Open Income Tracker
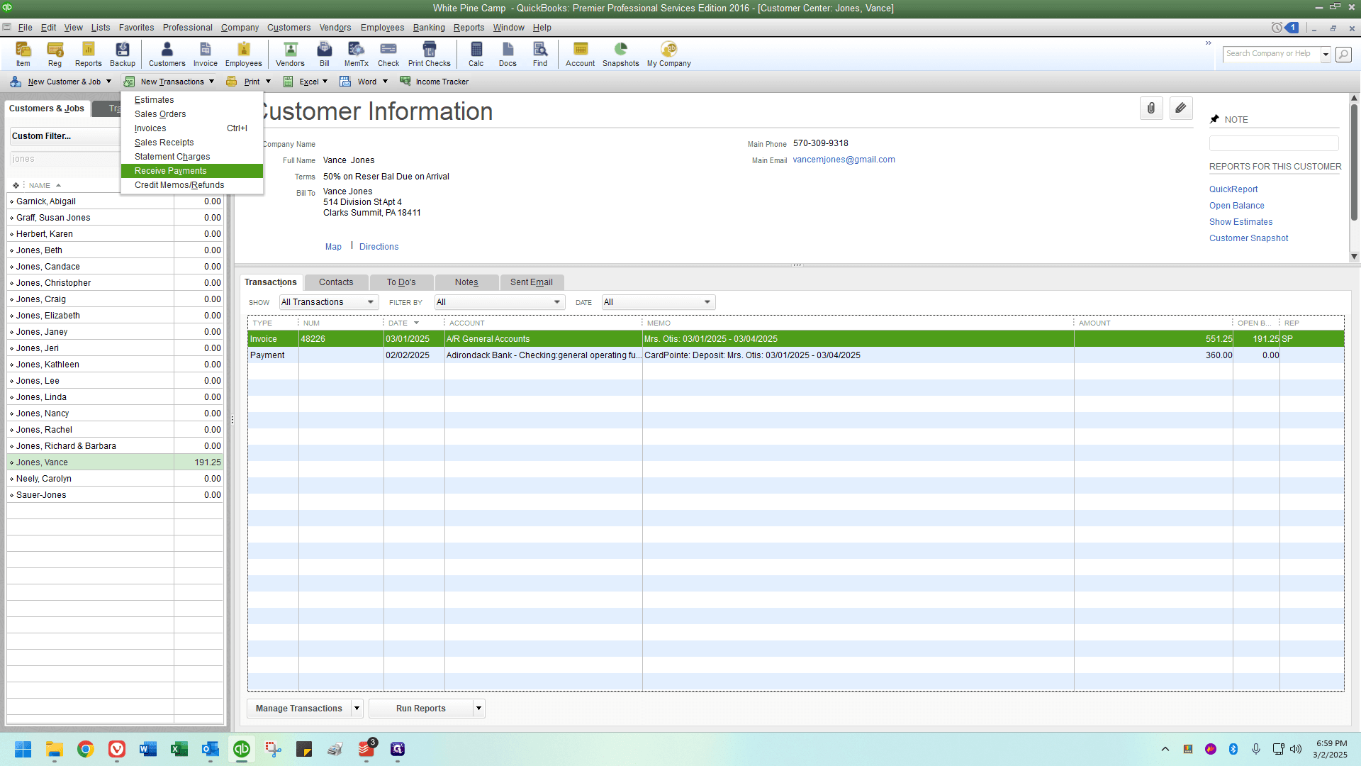The image size is (1361, 766). tap(434, 82)
